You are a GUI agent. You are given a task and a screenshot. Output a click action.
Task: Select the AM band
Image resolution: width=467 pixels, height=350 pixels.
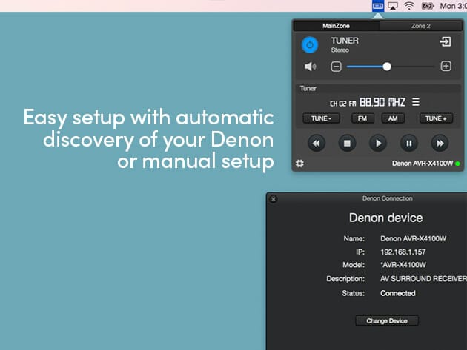click(393, 118)
